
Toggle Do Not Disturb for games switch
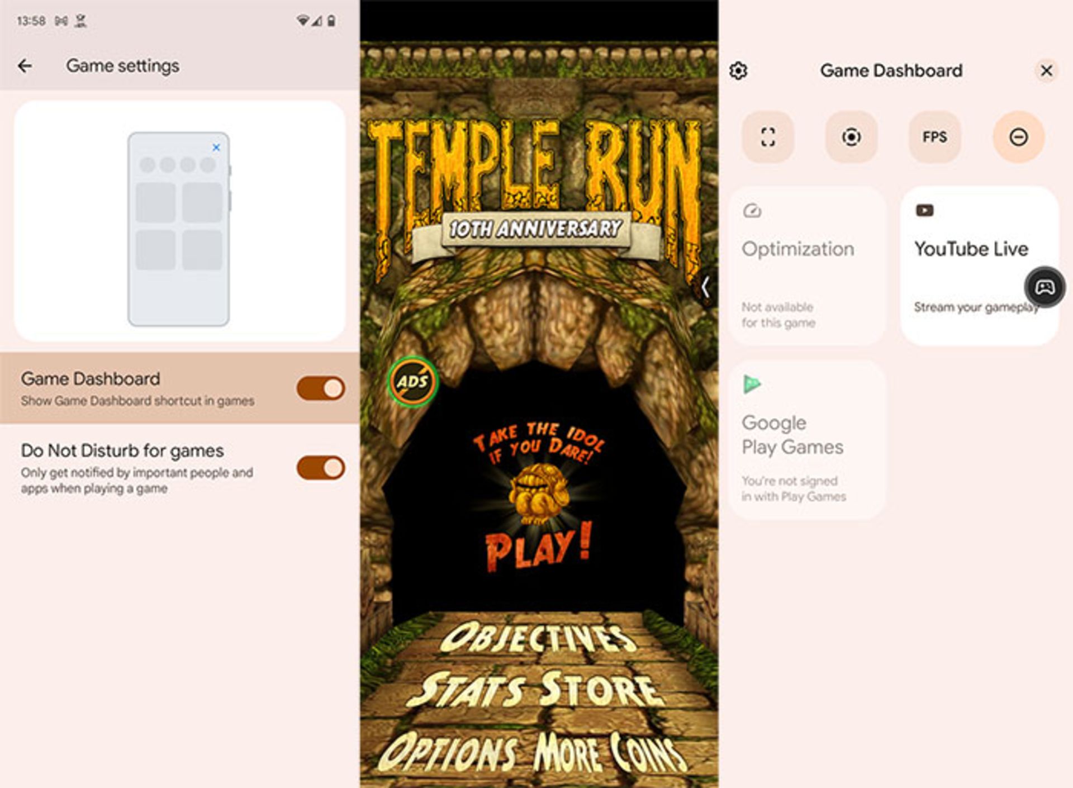coord(321,468)
